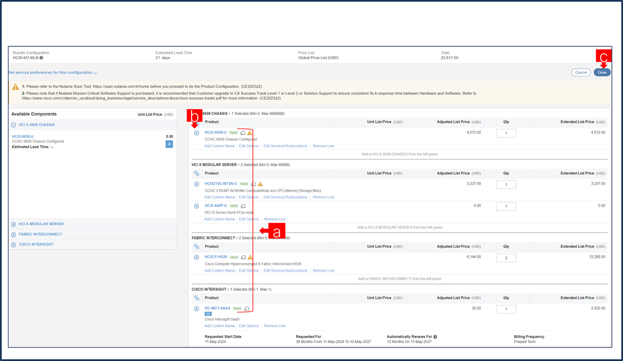Click the group icon in the Fabric Interconnect header
This screenshot has height=361, width=623.
tap(197, 247)
